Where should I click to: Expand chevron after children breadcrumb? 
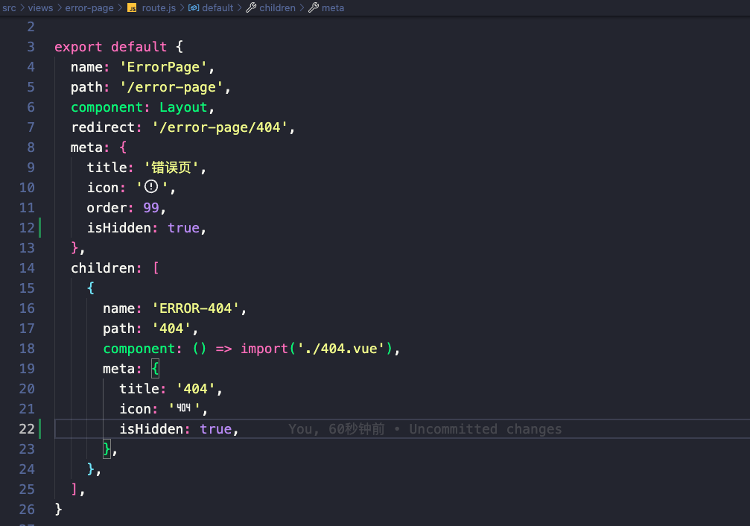pyautogui.click(x=302, y=7)
